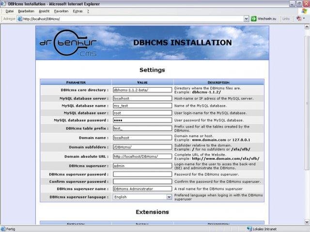Click the Domain subfolders field

click(142, 147)
